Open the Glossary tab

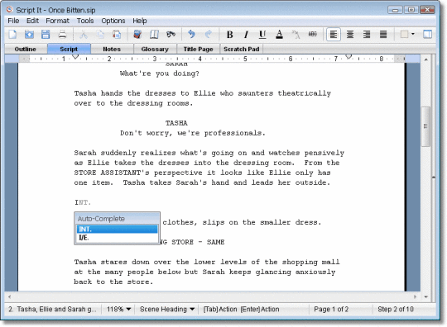(155, 49)
